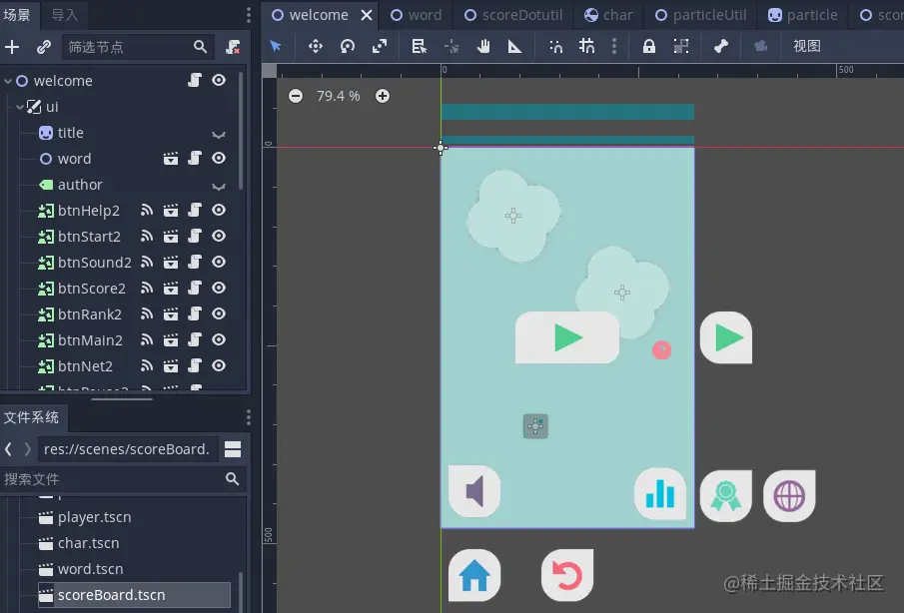The width and height of the screenshot is (904, 613).
Task: Close the welcome scene tab
Action: point(367,15)
